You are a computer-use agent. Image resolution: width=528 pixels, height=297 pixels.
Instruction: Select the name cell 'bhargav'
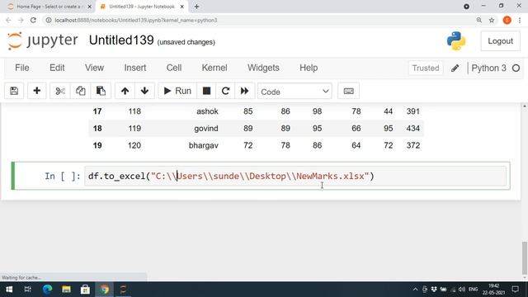click(x=204, y=145)
